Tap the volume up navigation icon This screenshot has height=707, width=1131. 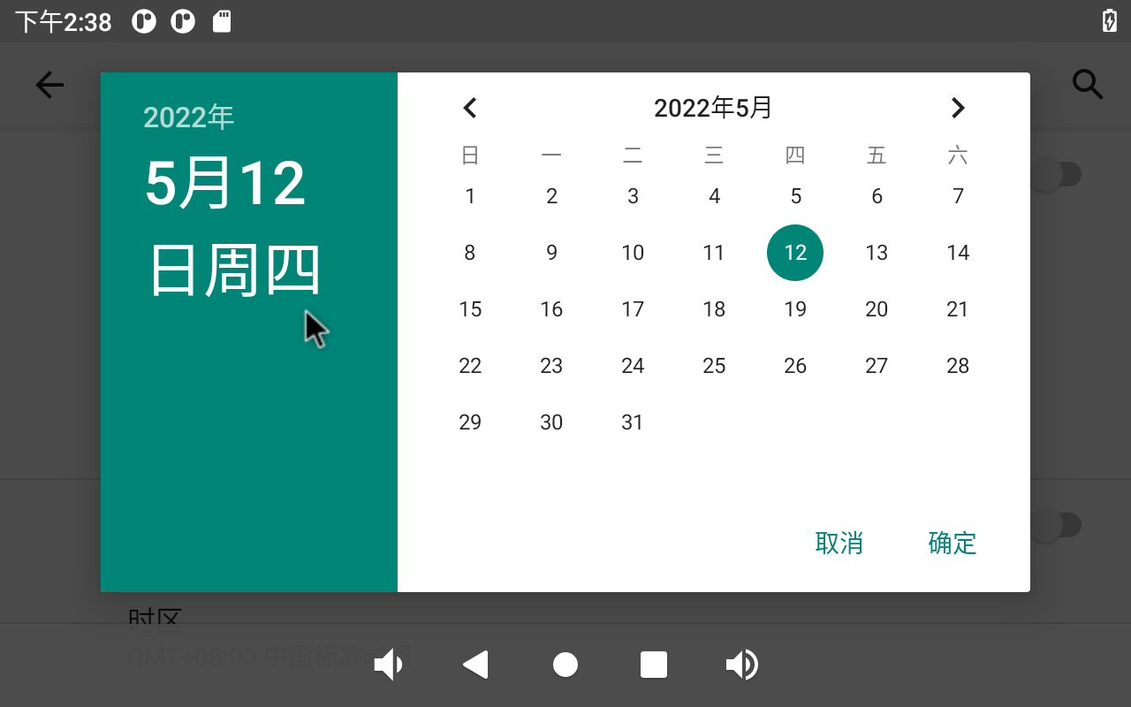(x=742, y=665)
